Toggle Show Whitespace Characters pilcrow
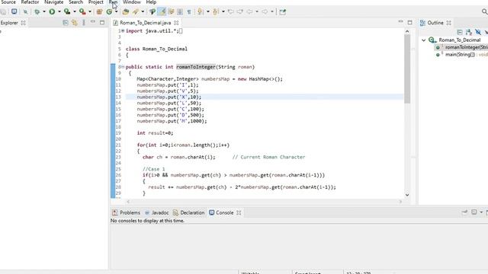 coord(189,12)
